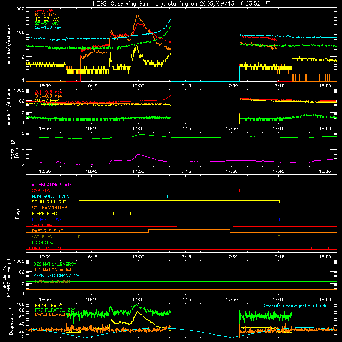Click the 17:30 tick under the GOES panel
The height and width of the screenshot is (342, 342).
[x=232, y=171]
